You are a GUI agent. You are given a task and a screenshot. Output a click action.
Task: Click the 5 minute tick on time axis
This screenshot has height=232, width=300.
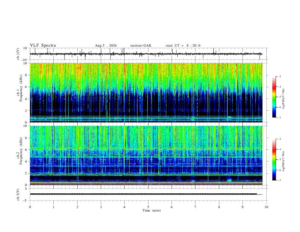148,207
